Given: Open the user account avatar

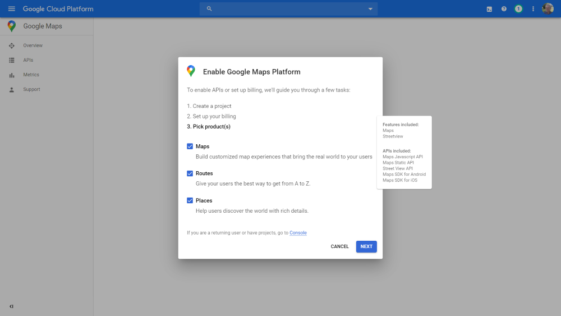Looking at the screenshot, I should 548,8.
